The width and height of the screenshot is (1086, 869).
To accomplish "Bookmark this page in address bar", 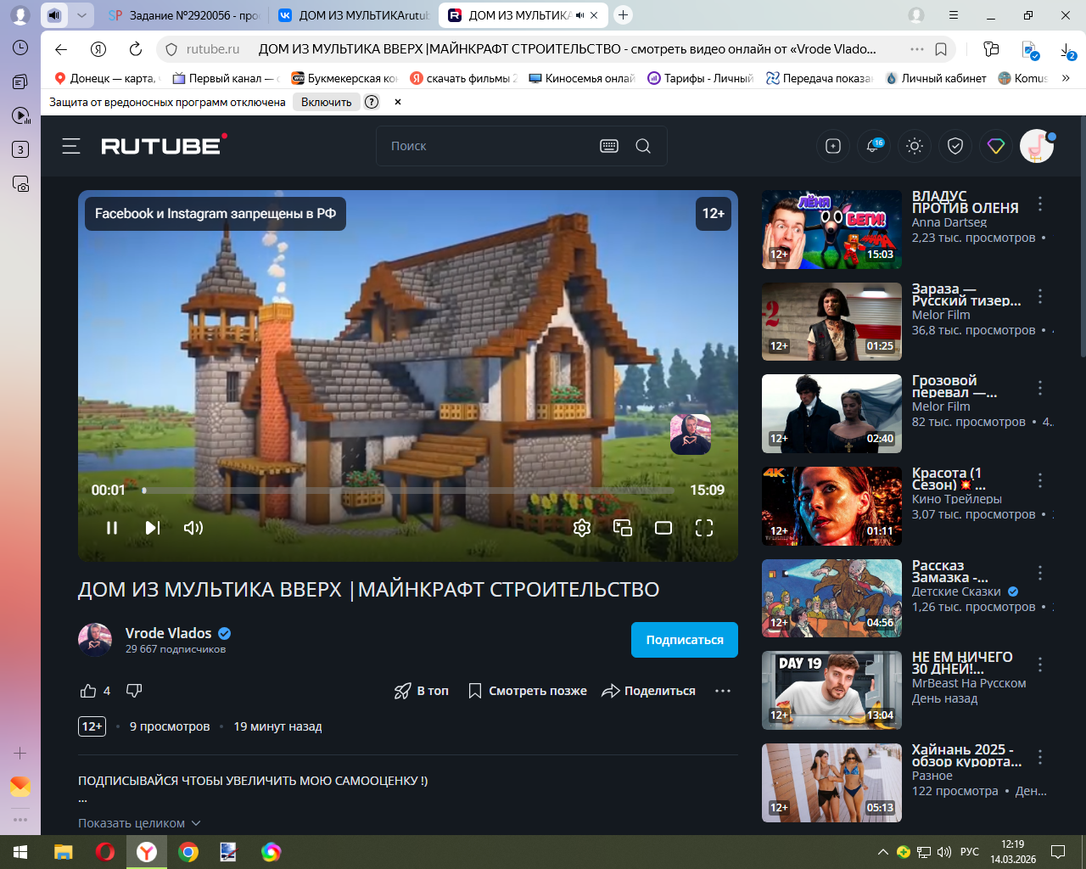I will click(x=941, y=49).
